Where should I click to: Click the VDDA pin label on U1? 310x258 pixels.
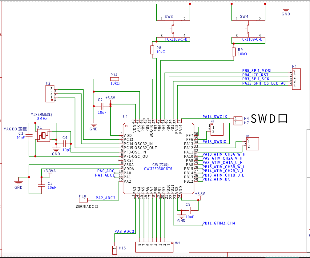click(129, 169)
